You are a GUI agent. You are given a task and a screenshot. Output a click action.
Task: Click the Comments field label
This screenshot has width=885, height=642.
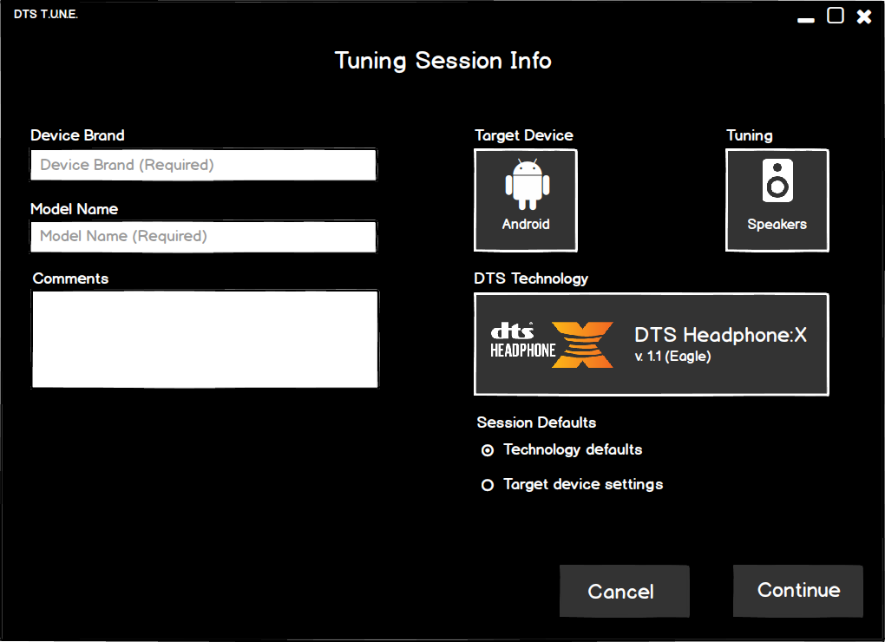70,278
